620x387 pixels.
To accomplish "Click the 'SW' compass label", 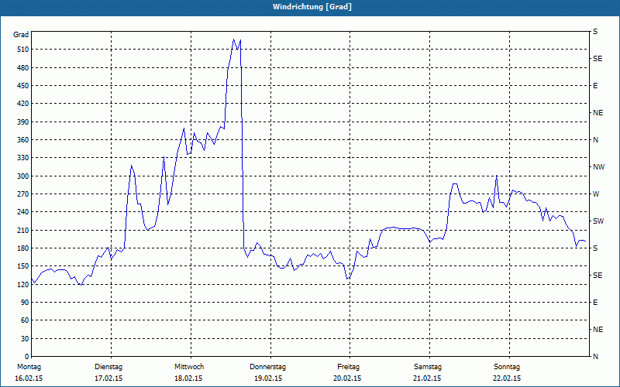I will 598,221.
